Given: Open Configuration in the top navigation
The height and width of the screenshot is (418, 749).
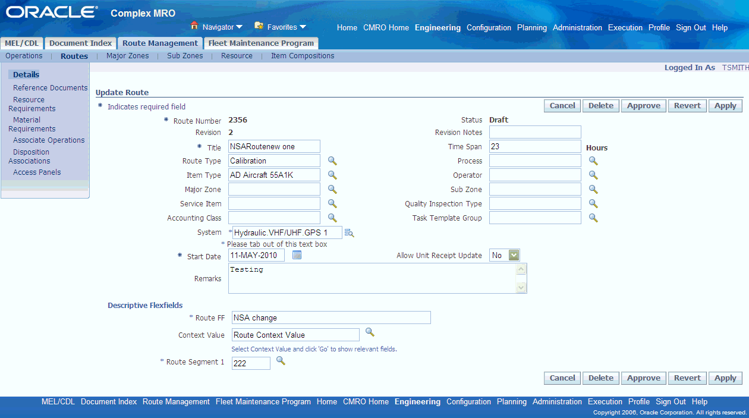Looking at the screenshot, I should (489, 28).
